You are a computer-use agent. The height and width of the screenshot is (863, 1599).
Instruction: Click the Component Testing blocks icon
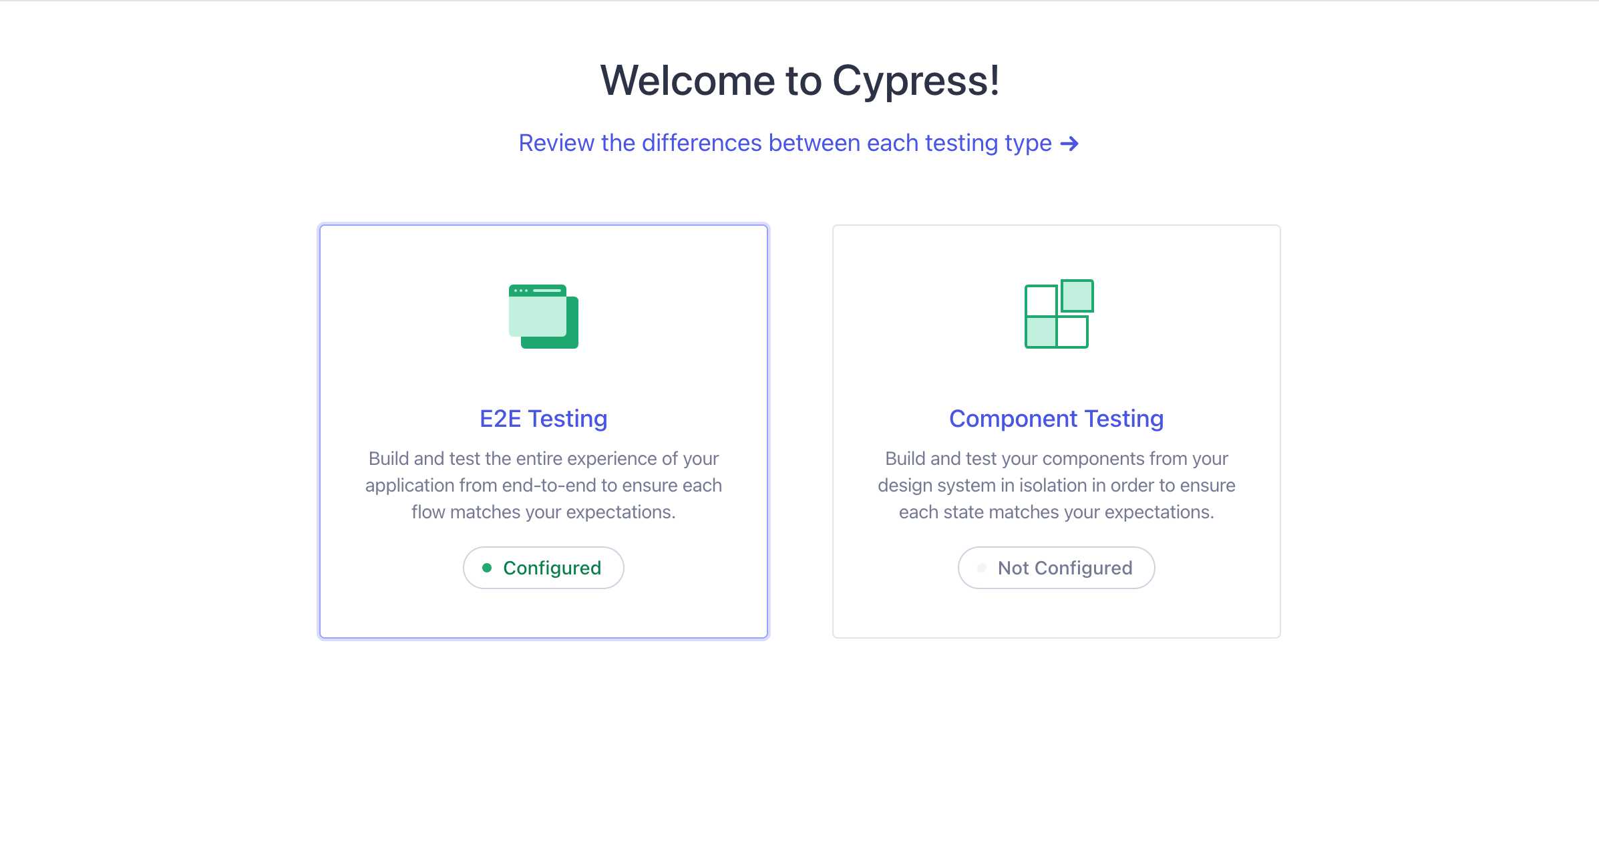pyautogui.click(x=1059, y=314)
